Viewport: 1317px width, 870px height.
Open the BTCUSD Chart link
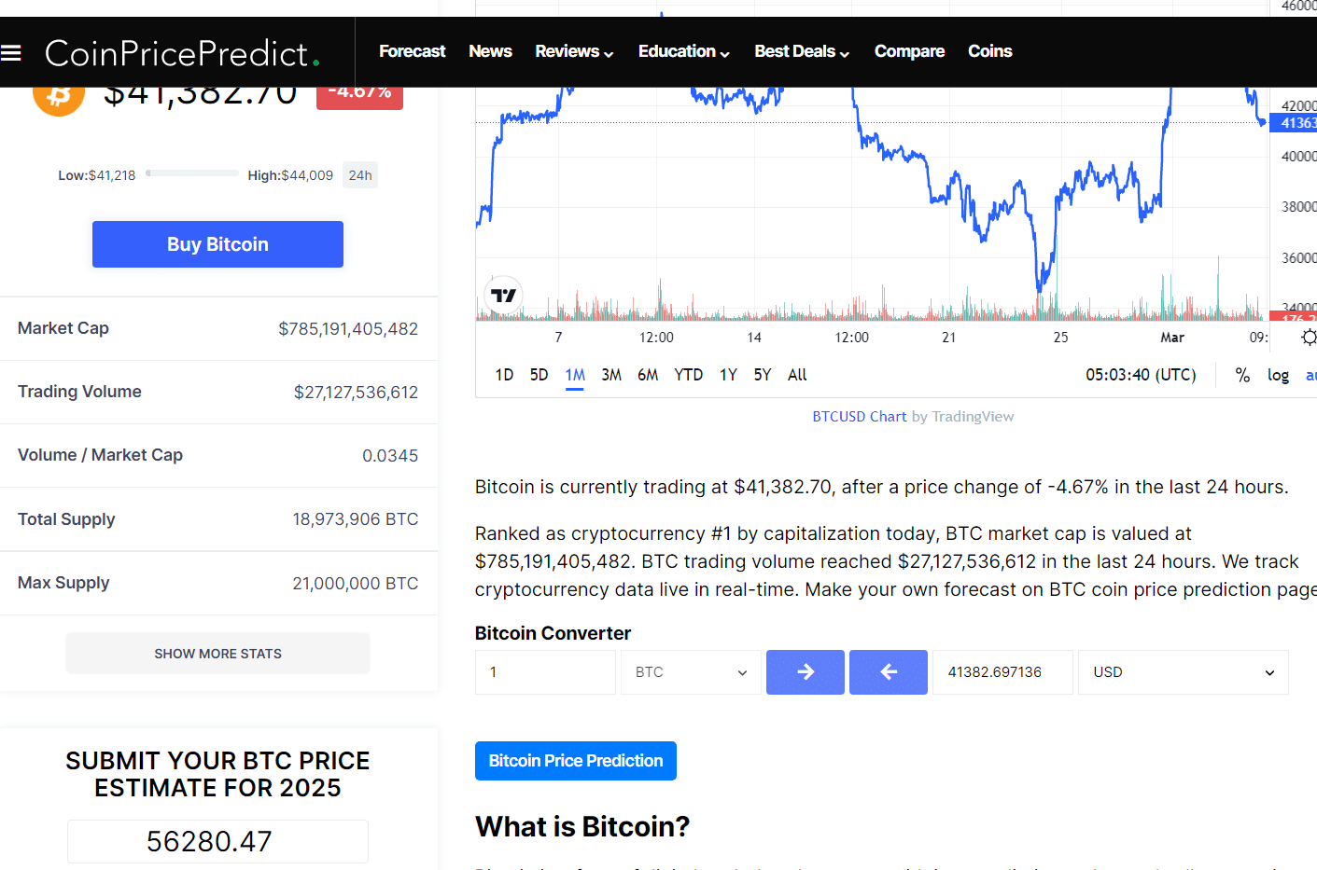[859, 417]
